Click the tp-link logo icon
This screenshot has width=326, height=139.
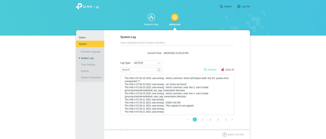79,6
